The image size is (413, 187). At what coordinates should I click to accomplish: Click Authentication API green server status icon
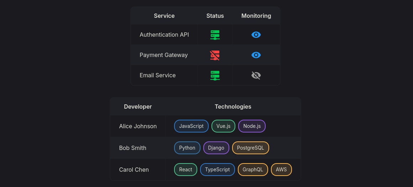coord(215,35)
